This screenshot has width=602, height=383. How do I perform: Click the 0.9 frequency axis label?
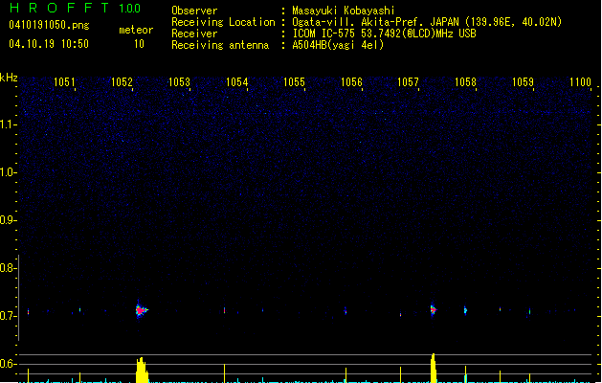pyautogui.click(x=9, y=220)
